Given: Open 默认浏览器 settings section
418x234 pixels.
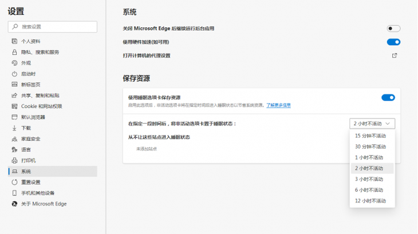Looking at the screenshot, I should pyautogui.click(x=33, y=117).
